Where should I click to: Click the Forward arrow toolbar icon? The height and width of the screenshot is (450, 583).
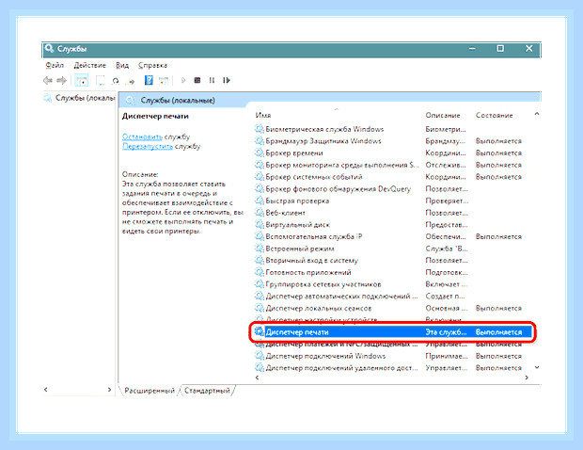[x=61, y=80]
